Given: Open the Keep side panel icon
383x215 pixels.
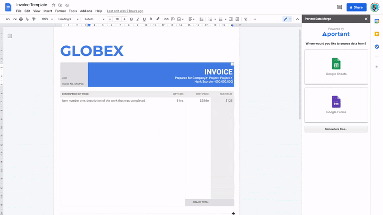Looking at the screenshot, I should click(377, 34).
